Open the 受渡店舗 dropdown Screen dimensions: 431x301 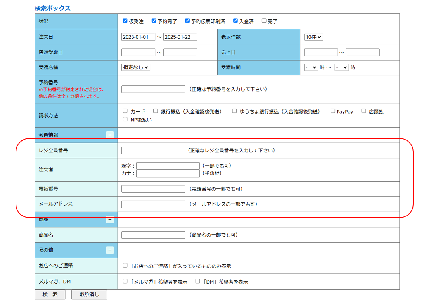136,67
